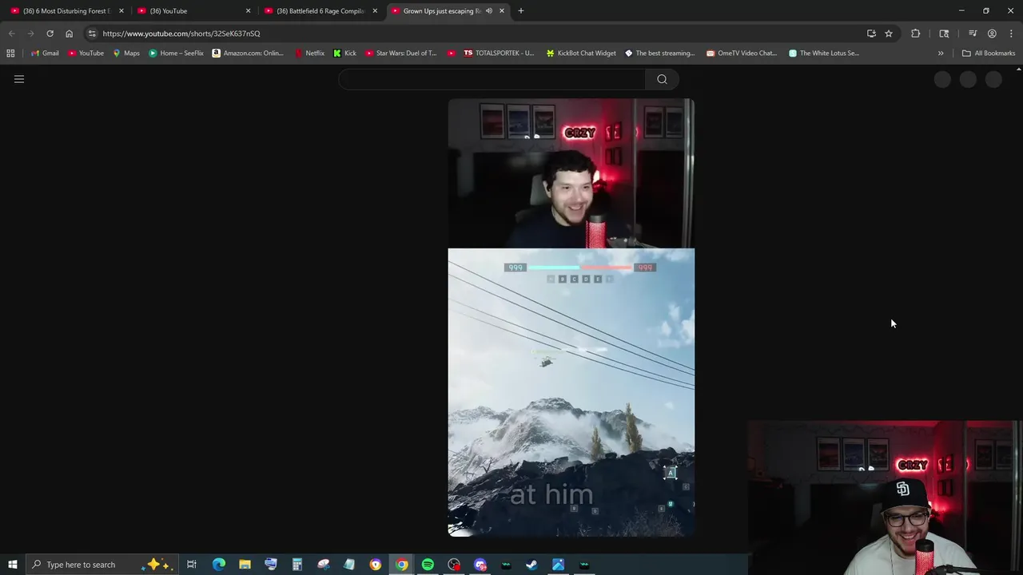Click the browser forward arrow

[x=30, y=34]
